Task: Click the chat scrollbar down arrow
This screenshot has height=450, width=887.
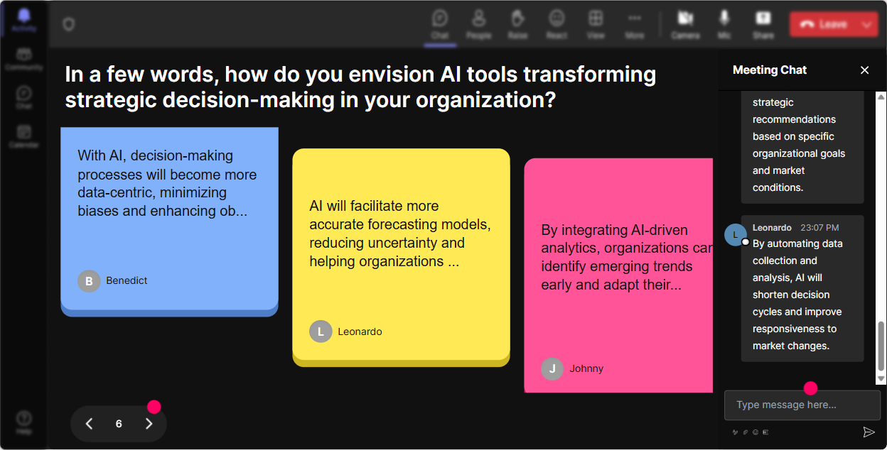Action: 881,379
